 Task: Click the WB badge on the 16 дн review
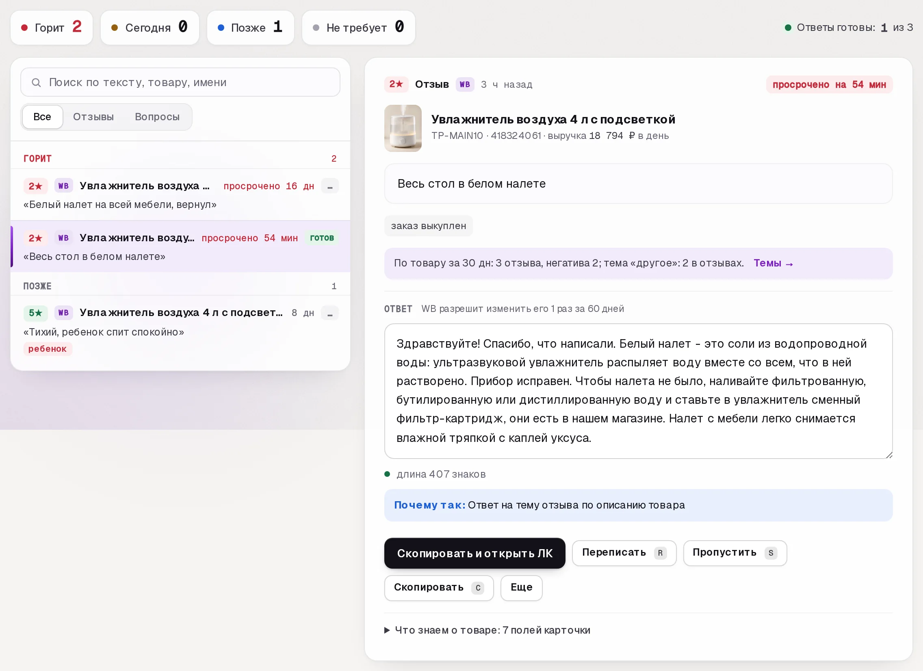click(x=63, y=186)
